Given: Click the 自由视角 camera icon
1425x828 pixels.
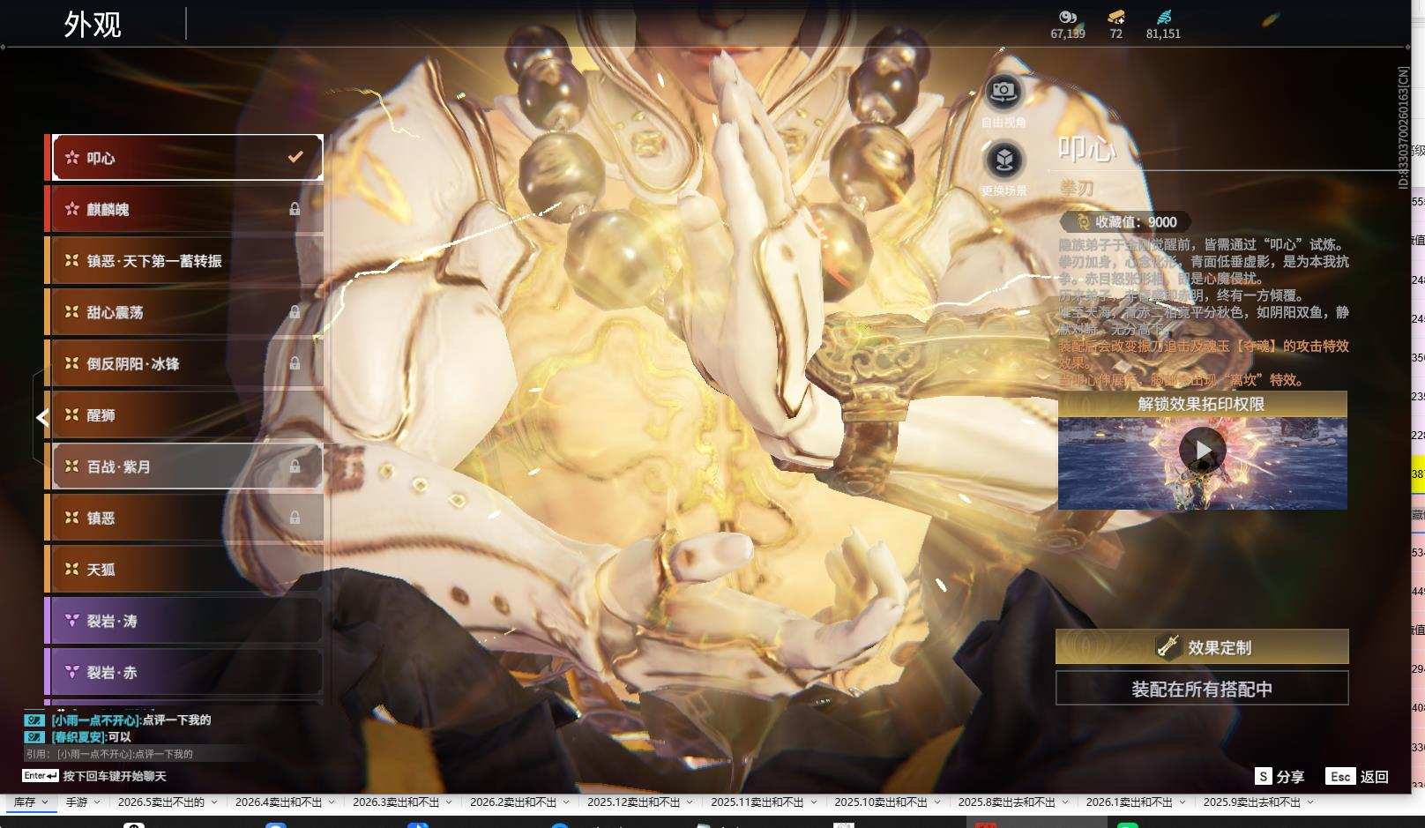Looking at the screenshot, I should [1003, 91].
